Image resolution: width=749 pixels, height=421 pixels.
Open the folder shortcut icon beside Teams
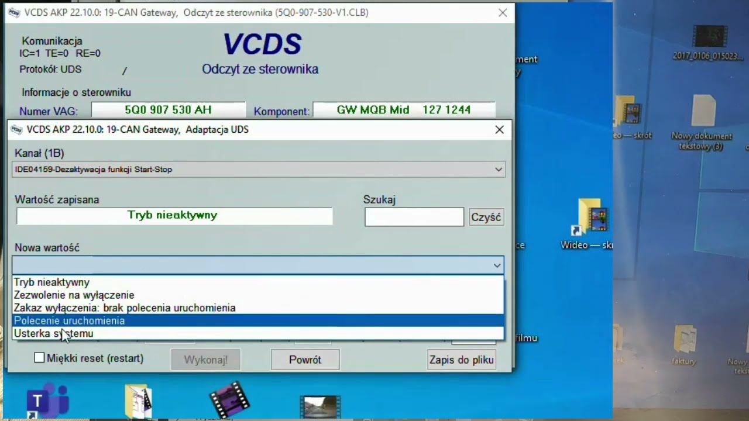click(139, 402)
